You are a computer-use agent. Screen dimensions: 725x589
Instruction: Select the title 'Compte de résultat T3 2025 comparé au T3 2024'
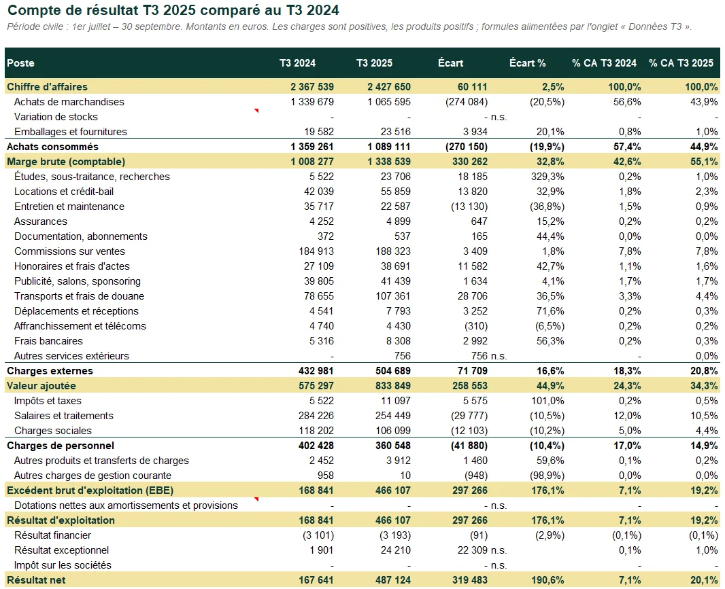click(x=173, y=10)
